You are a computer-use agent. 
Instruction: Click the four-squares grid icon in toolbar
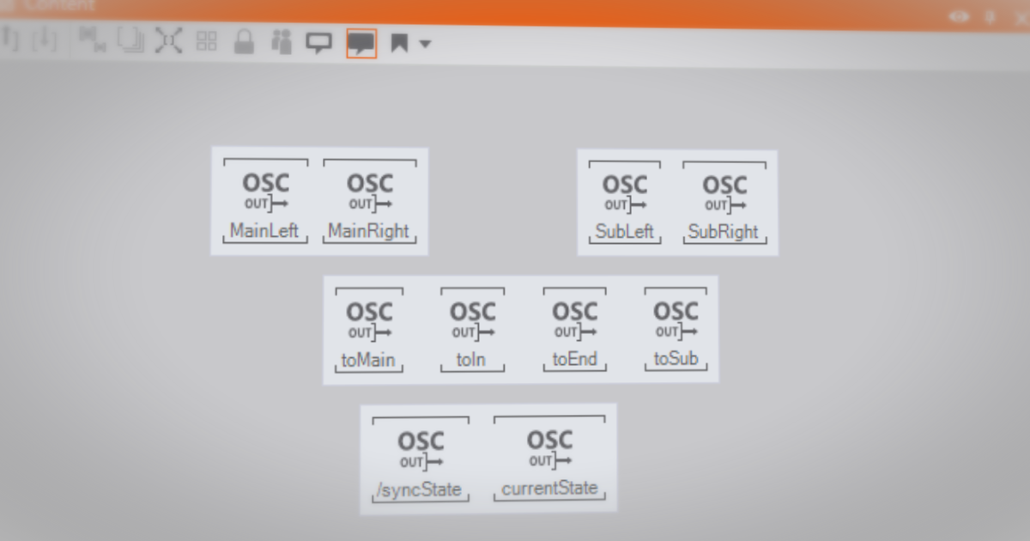coord(207,40)
